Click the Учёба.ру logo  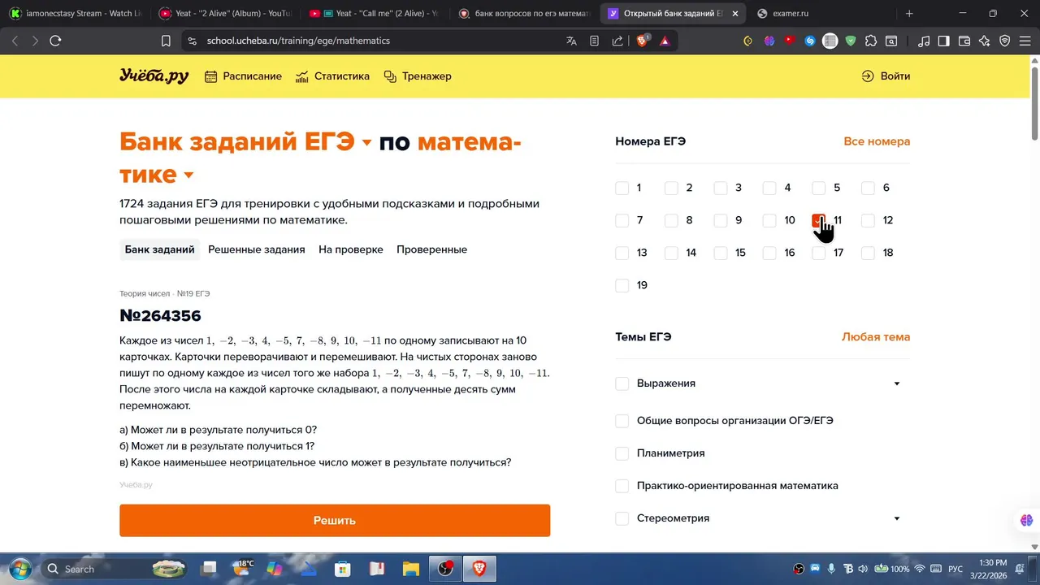(154, 76)
